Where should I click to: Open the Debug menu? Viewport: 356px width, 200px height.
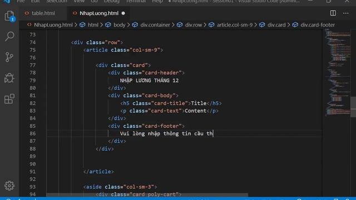(112, 1)
